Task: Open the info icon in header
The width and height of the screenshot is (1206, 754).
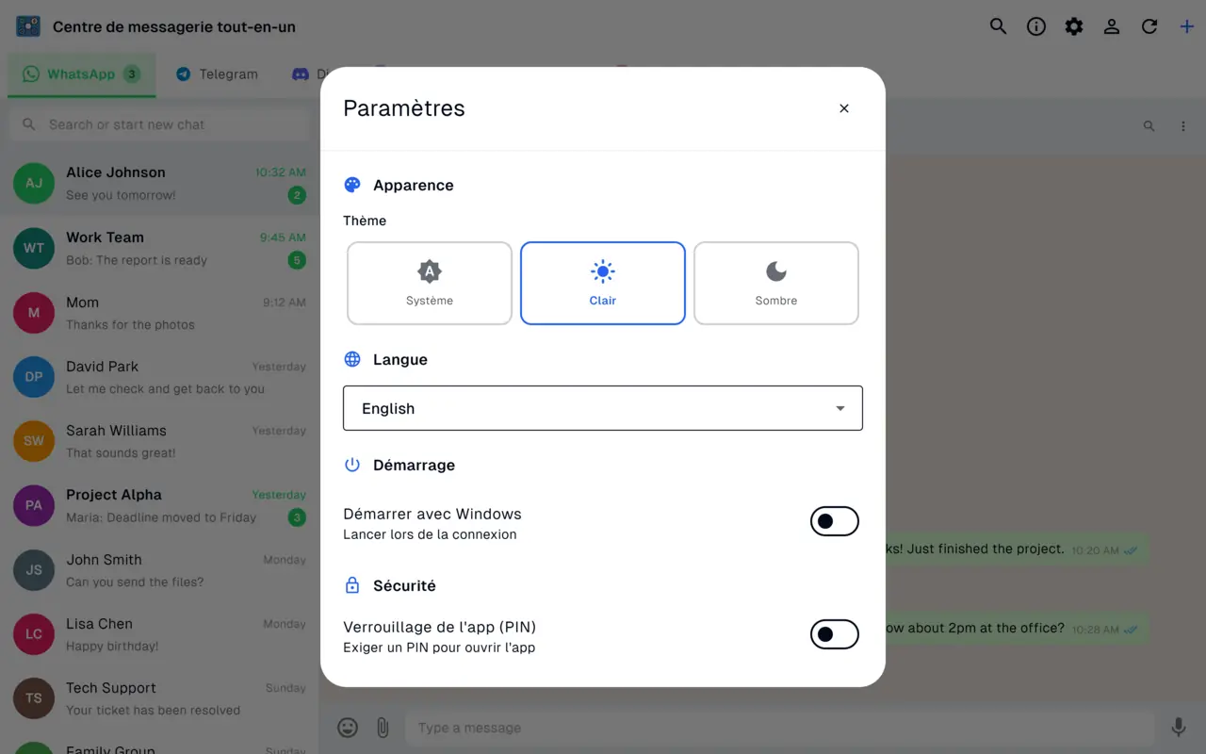Action: coord(1036,26)
